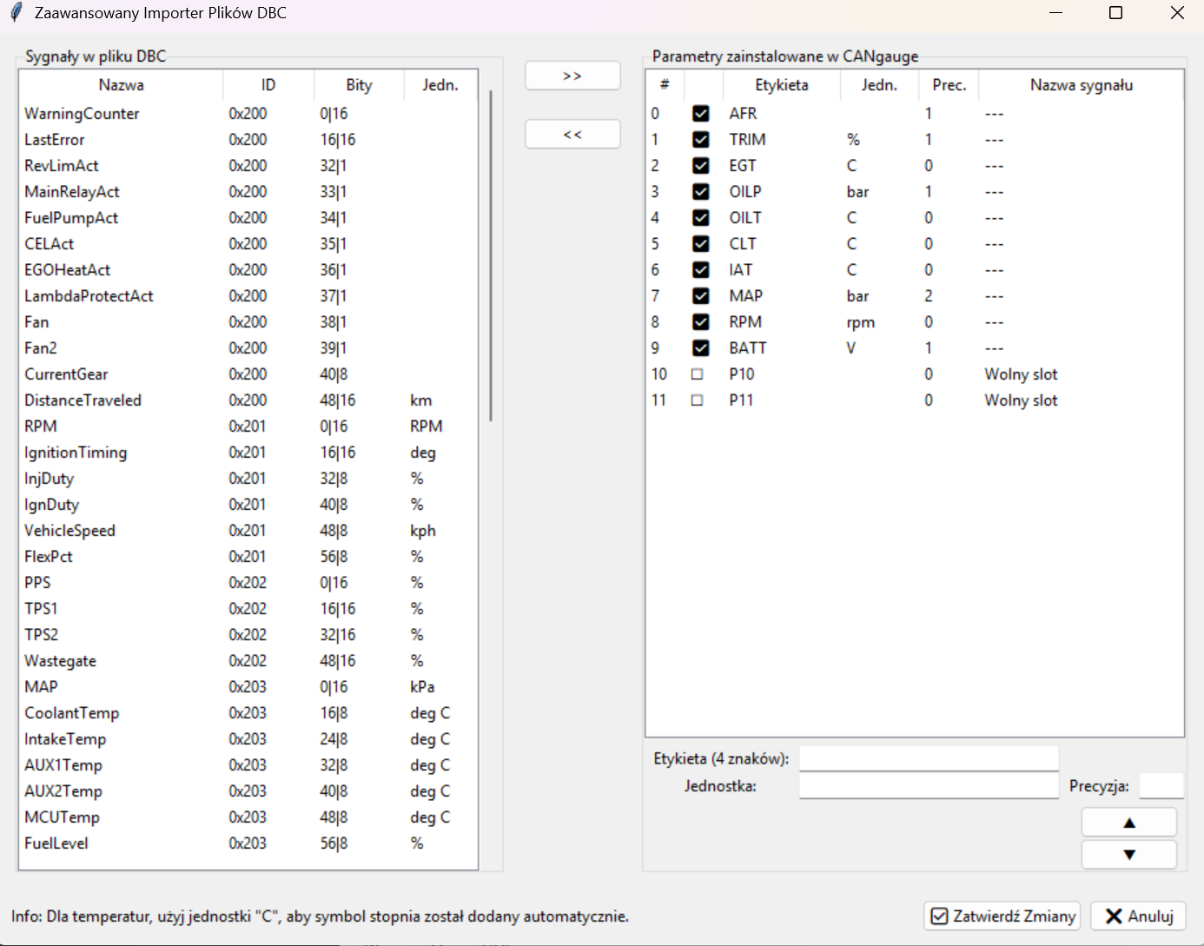Select the MainRelayAct signal
Screen dimensions: 1204x946
pyautogui.click(x=248, y=192)
